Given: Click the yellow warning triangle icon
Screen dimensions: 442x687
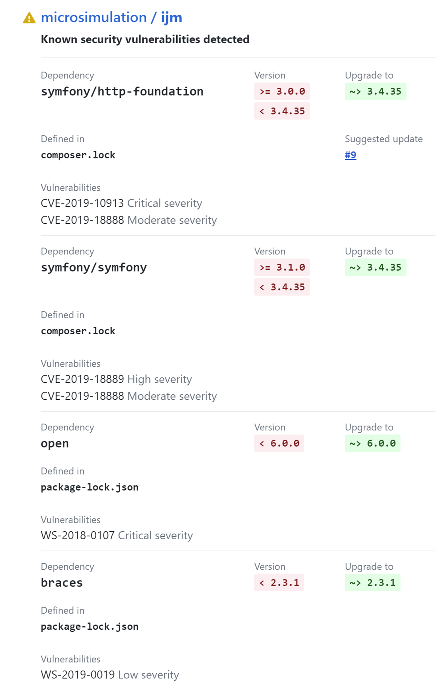Looking at the screenshot, I should [x=30, y=18].
